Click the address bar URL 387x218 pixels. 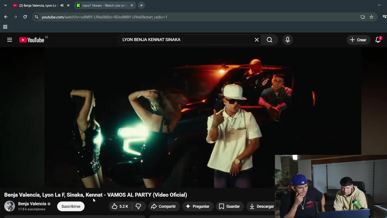coord(104,17)
